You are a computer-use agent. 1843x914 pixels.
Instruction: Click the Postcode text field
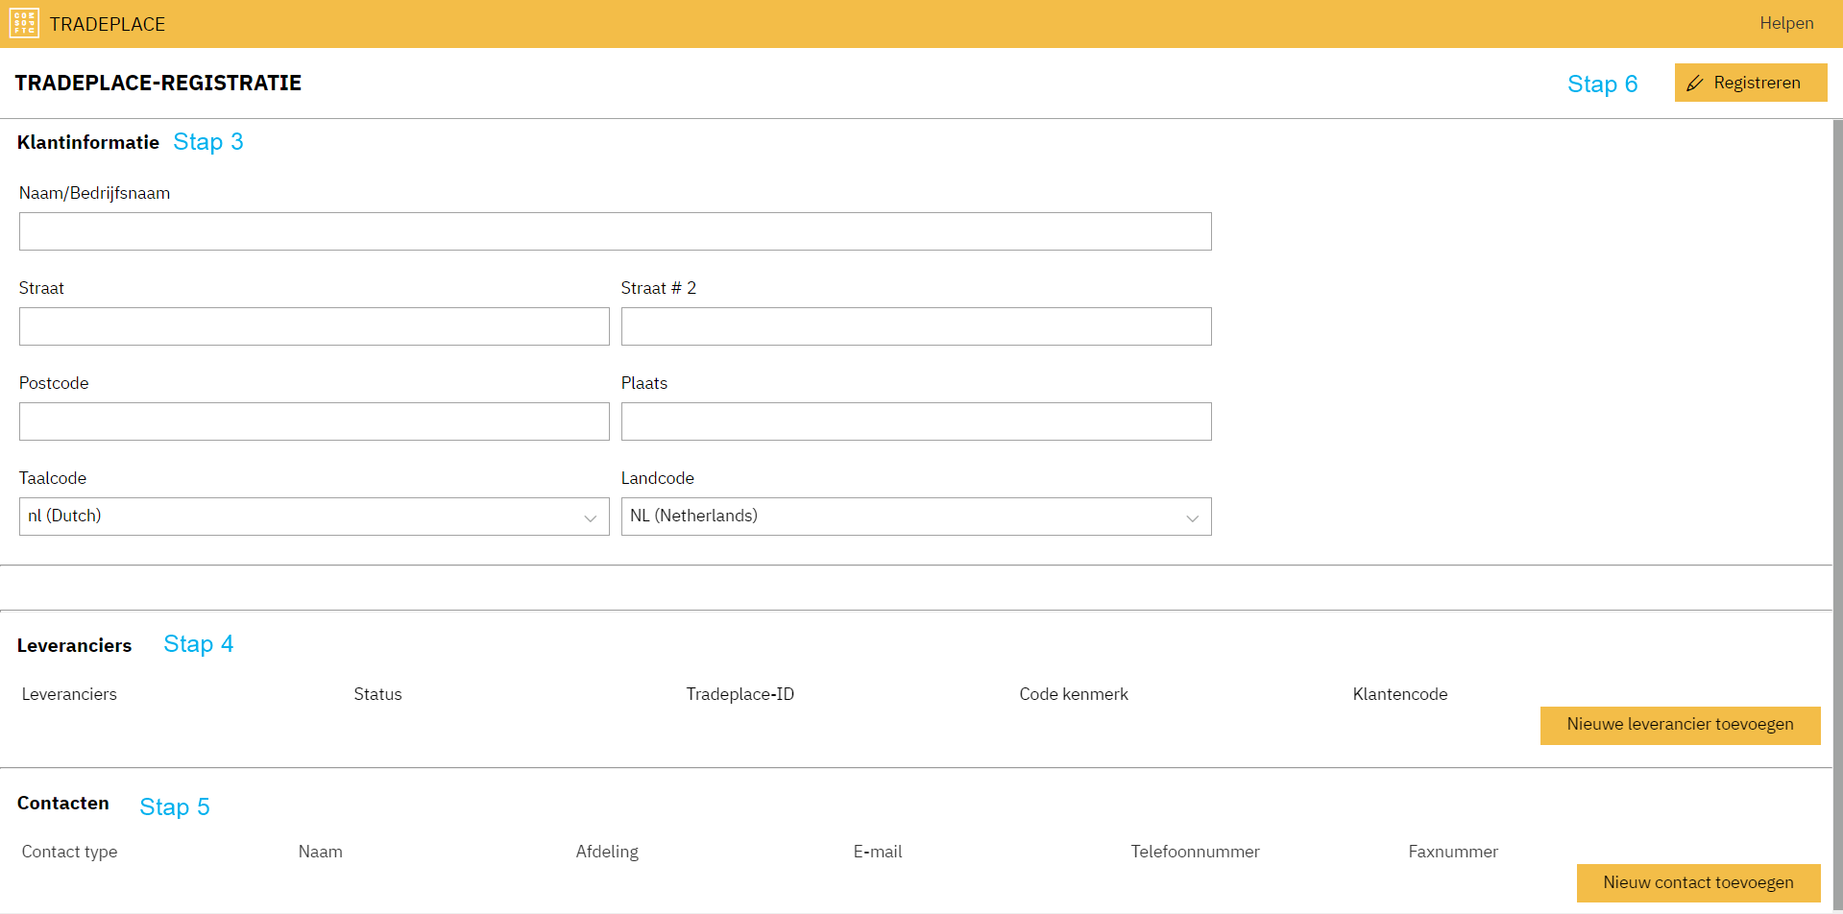tap(314, 421)
